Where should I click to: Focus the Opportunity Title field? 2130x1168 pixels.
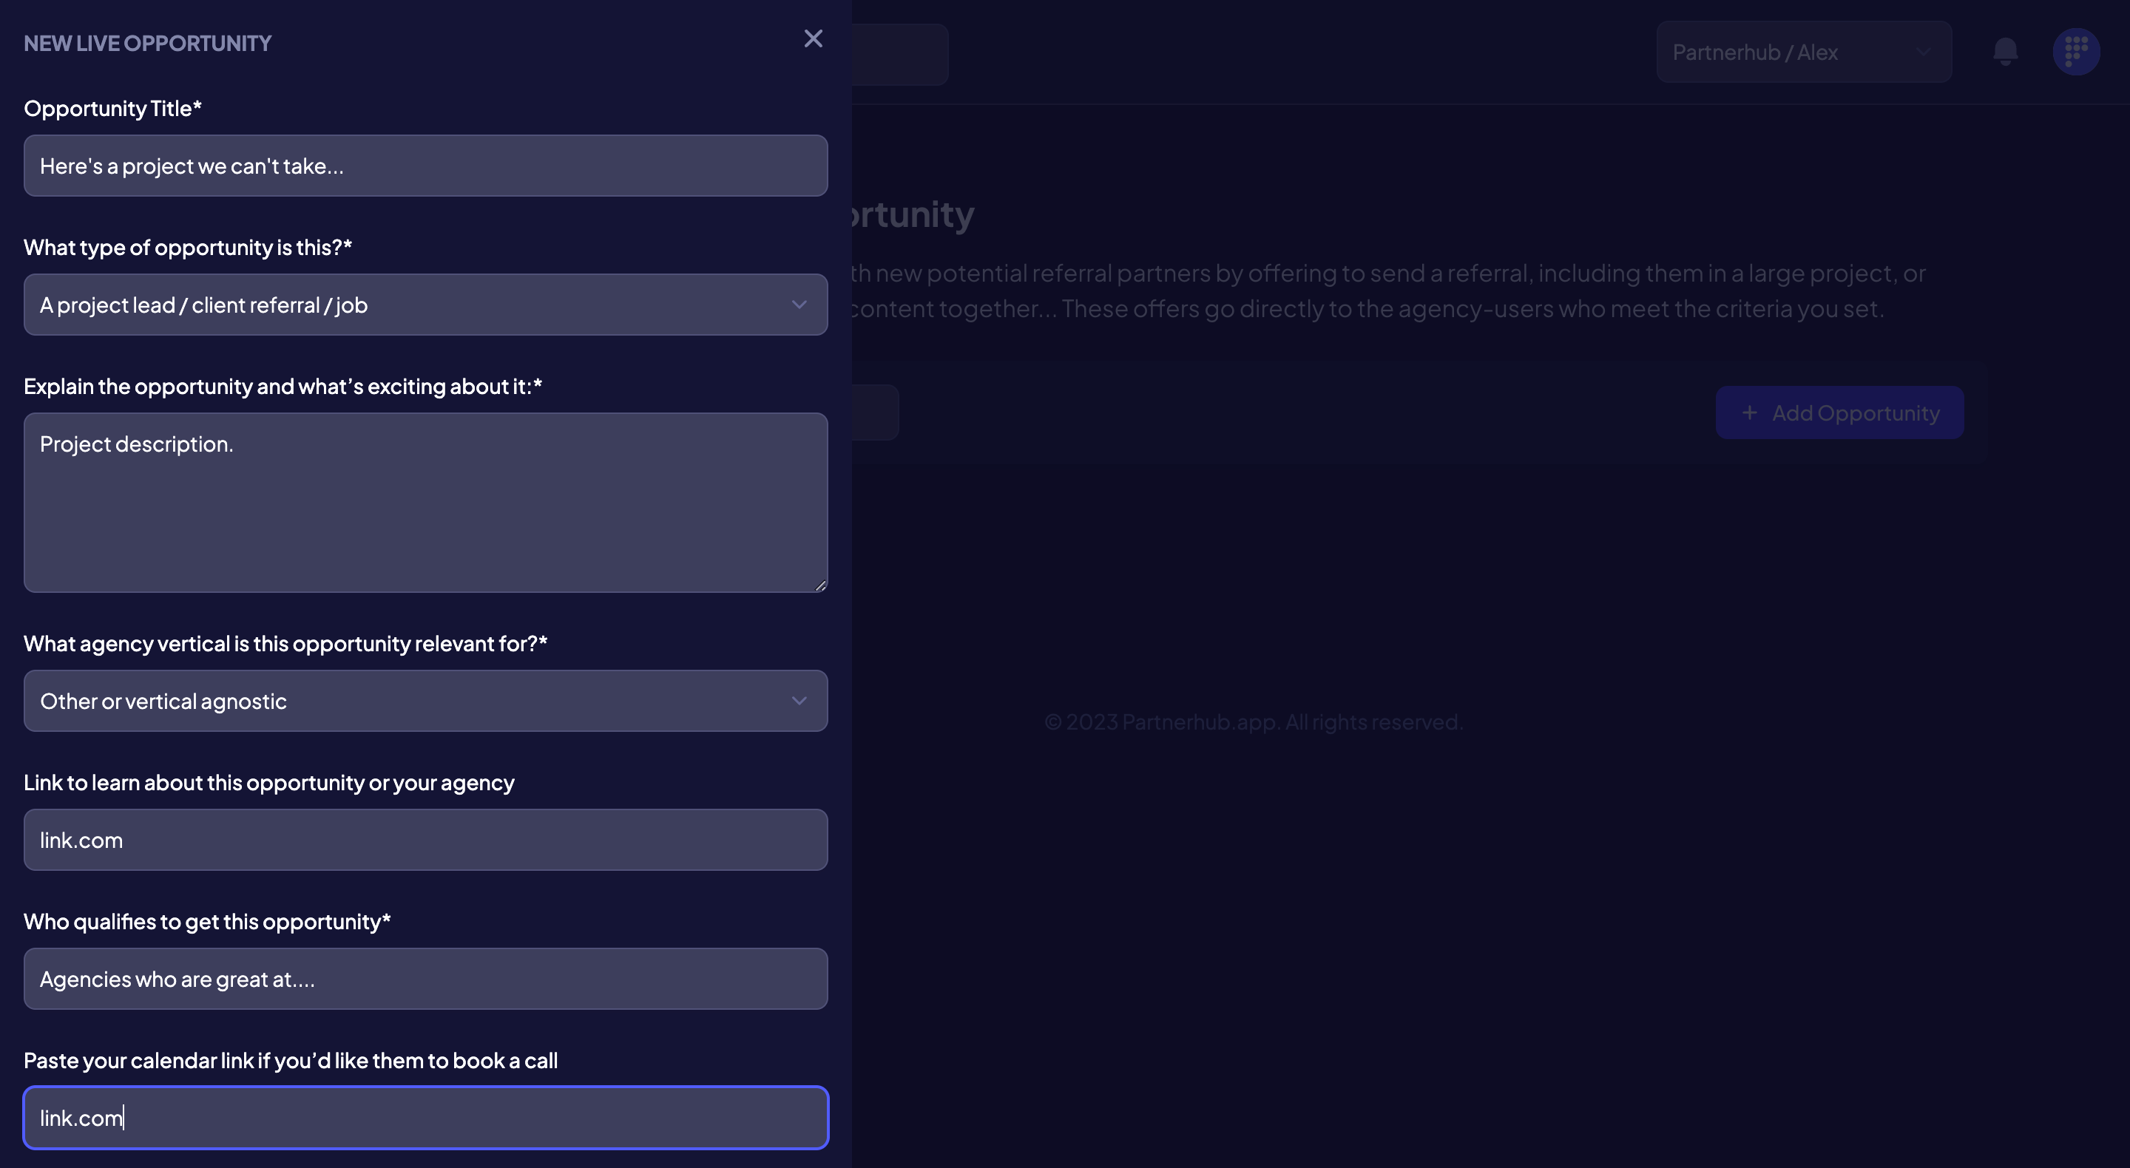[426, 166]
